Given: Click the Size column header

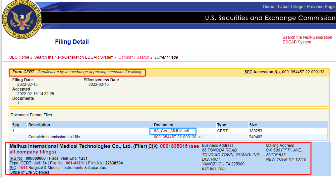Looking at the screenshot, I should coord(253,125).
